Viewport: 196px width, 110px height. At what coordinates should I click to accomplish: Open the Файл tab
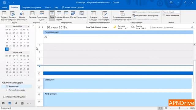pos(4,7)
